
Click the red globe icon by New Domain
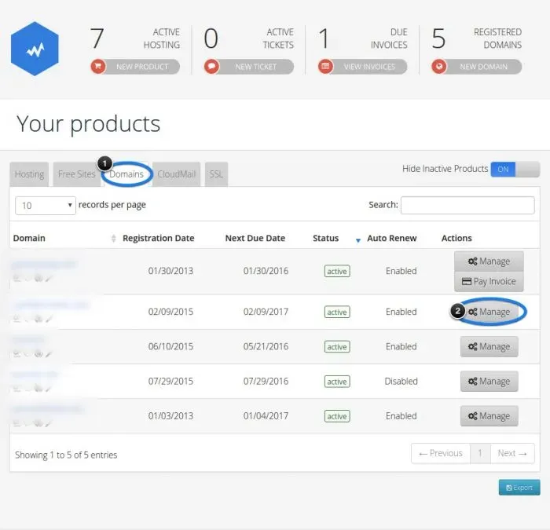tap(439, 66)
